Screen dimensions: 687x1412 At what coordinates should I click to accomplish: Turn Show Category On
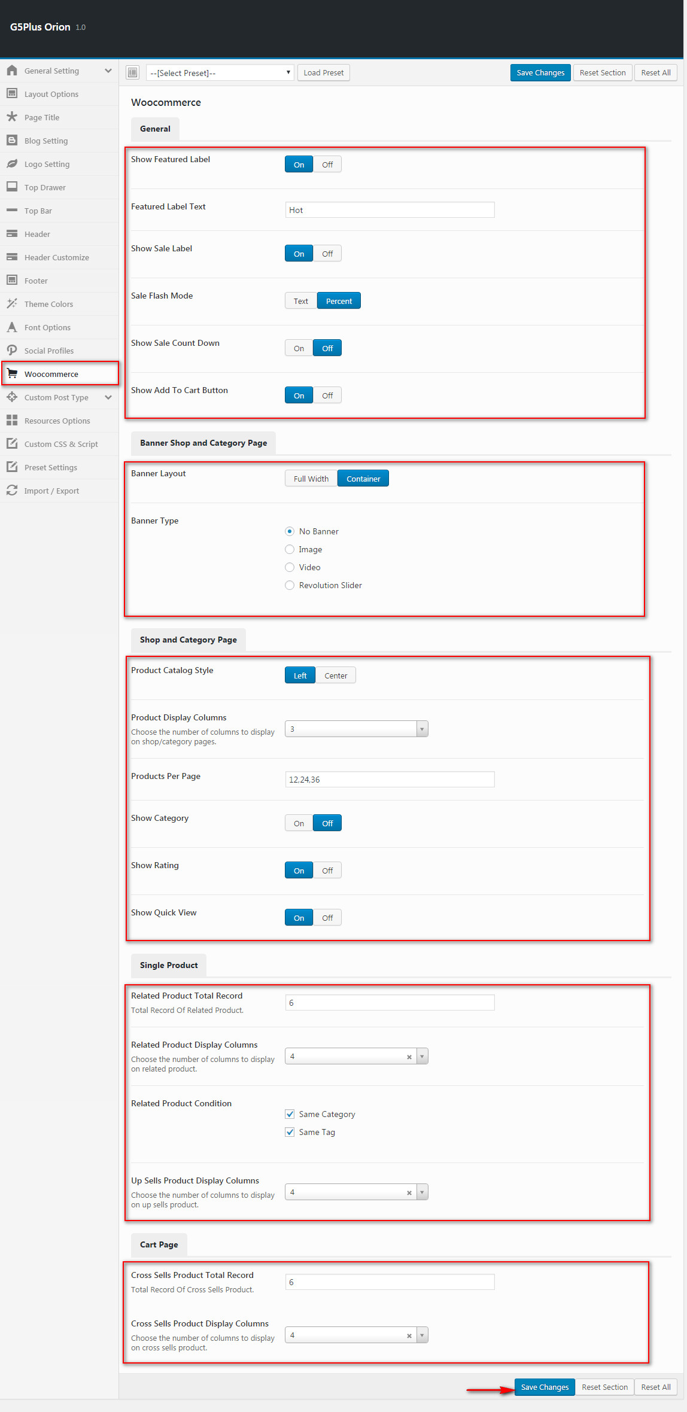[299, 823]
